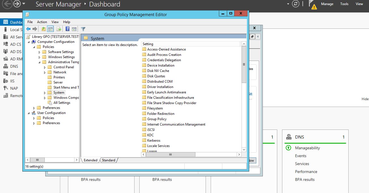Open the View menu in GPME
Screen dimensions: 369x193
click(x=55, y=22)
